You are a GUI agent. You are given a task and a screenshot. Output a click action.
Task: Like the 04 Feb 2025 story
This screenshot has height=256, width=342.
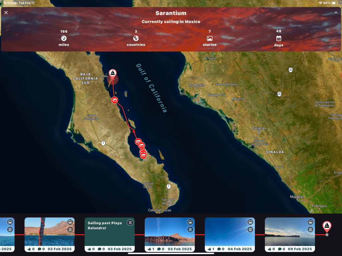[210, 249]
